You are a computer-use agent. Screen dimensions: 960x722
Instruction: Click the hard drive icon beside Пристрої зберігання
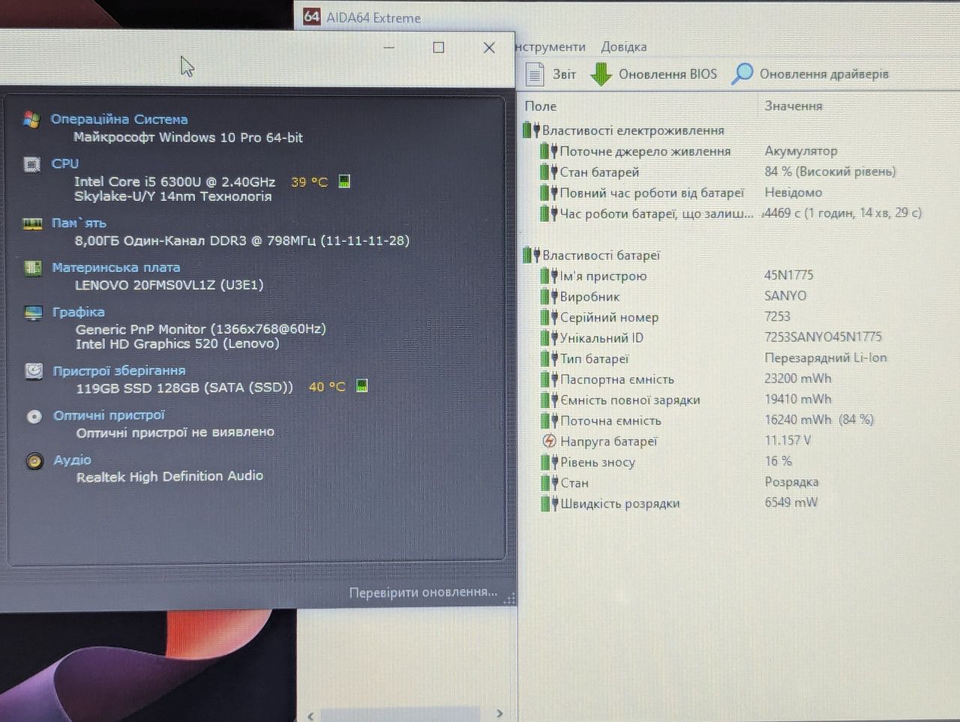(x=34, y=371)
